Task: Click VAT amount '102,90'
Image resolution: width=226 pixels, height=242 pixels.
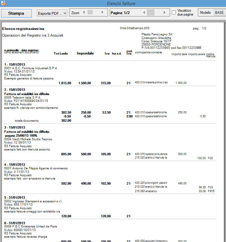Action: pyautogui.click(x=106, y=184)
